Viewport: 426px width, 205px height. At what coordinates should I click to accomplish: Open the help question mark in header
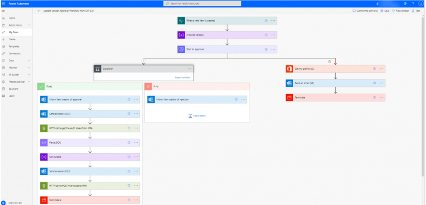click(413, 4)
